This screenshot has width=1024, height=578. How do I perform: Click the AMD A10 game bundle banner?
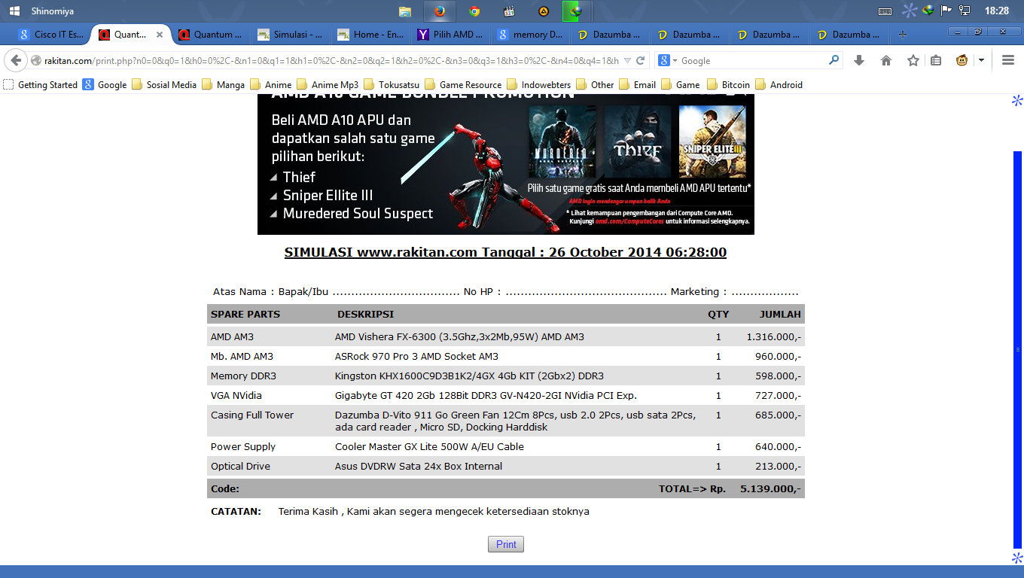coord(505,164)
